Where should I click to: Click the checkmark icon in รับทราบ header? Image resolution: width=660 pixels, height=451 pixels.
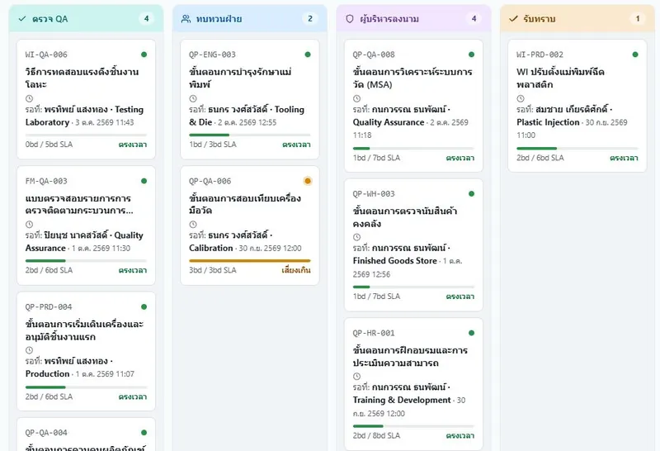pos(513,18)
